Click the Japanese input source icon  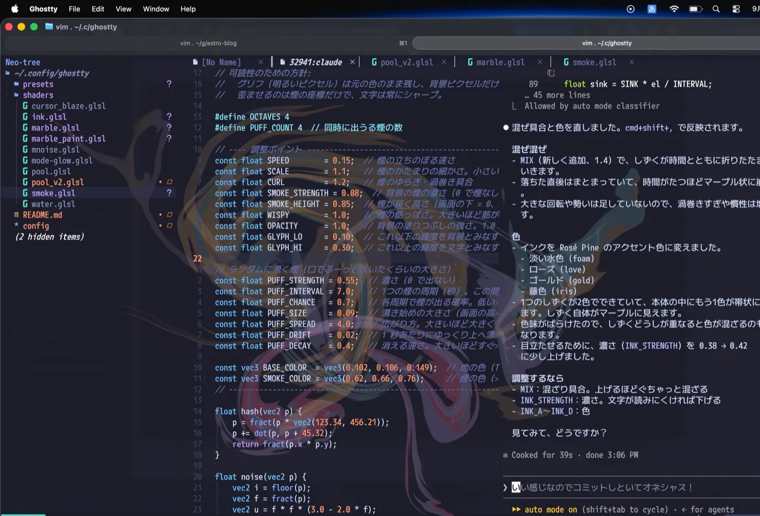click(x=652, y=9)
